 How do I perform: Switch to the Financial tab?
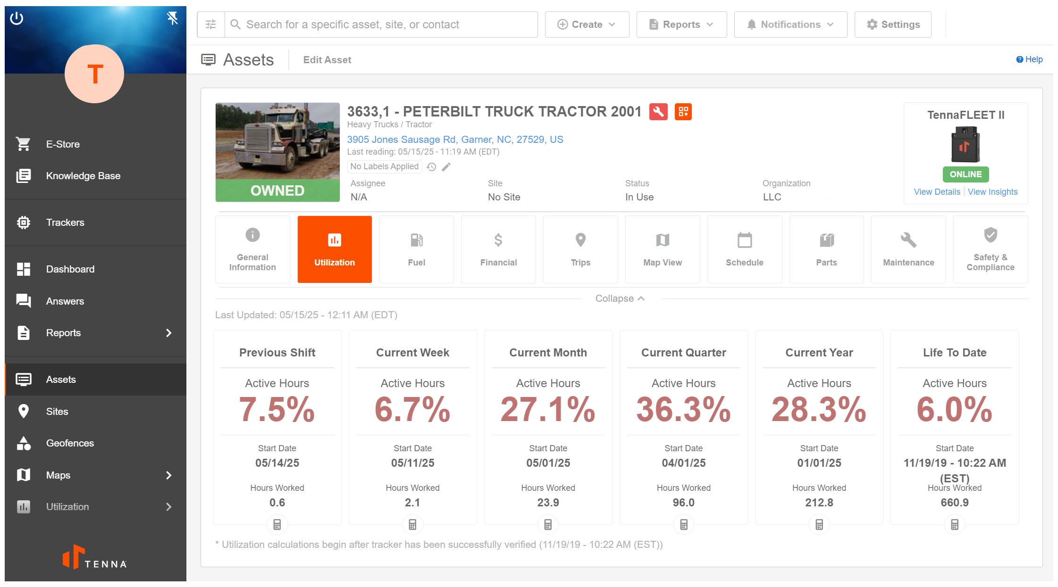click(498, 249)
